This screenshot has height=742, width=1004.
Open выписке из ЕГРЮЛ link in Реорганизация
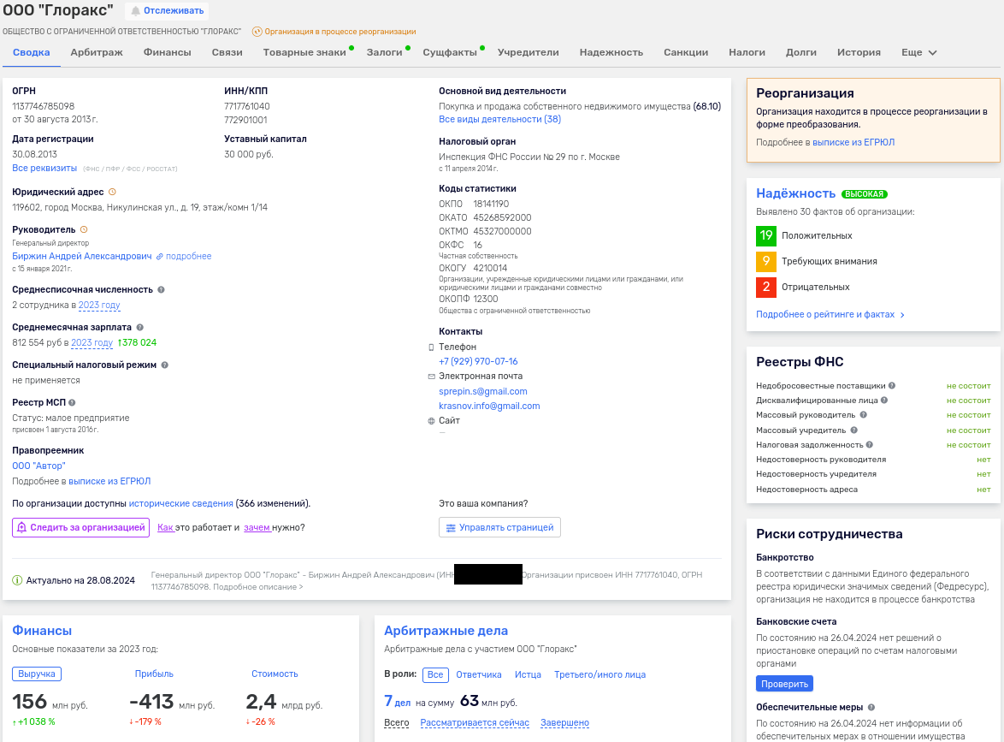coord(853,142)
